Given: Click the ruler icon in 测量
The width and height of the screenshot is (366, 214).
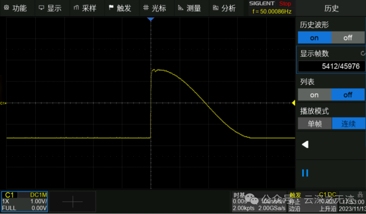Looking at the screenshot, I should (x=180, y=8).
